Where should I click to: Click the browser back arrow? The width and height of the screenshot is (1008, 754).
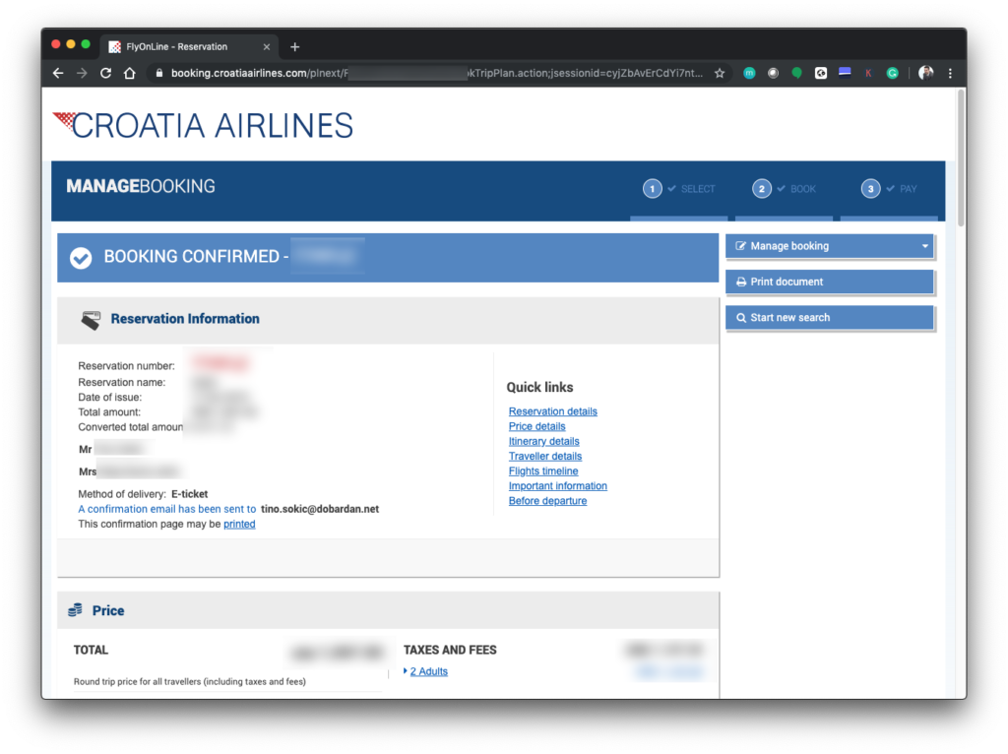[58, 73]
